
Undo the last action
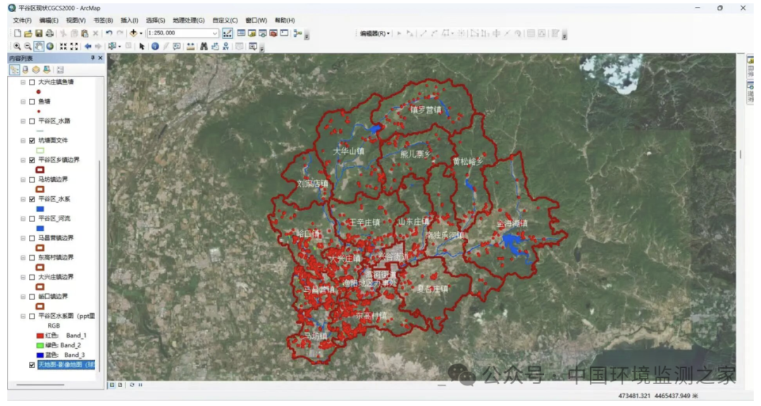109,34
